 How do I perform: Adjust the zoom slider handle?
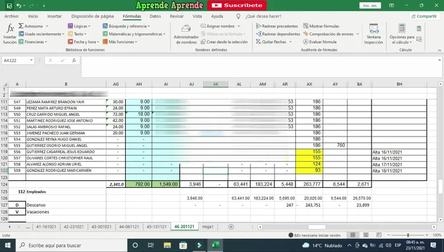[x=408, y=235]
